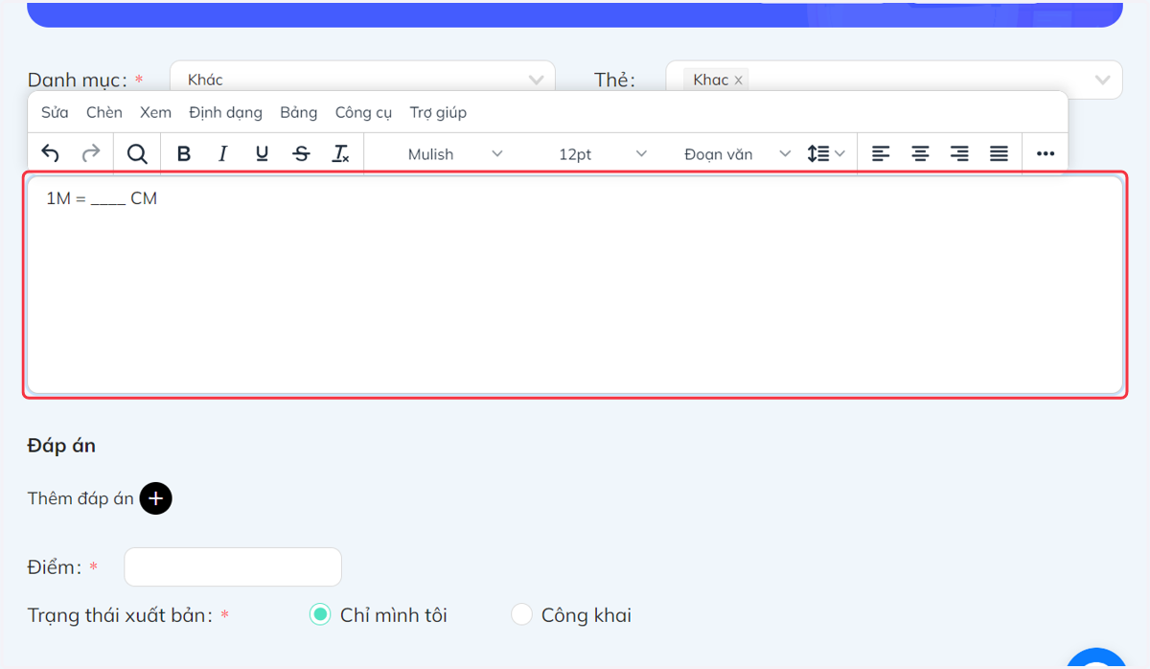The image size is (1150, 669).
Task: Click inside the question text editor area
Action: click(575, 285)
